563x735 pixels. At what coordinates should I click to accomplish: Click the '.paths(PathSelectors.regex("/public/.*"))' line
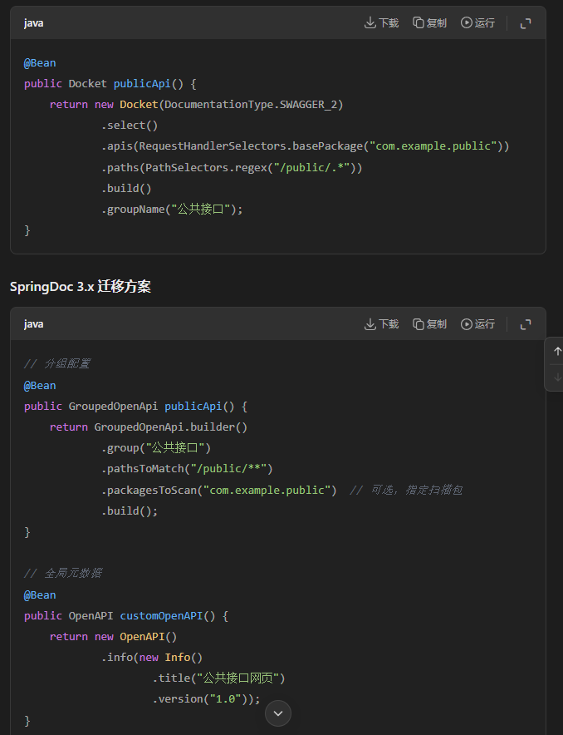[232, 167]
